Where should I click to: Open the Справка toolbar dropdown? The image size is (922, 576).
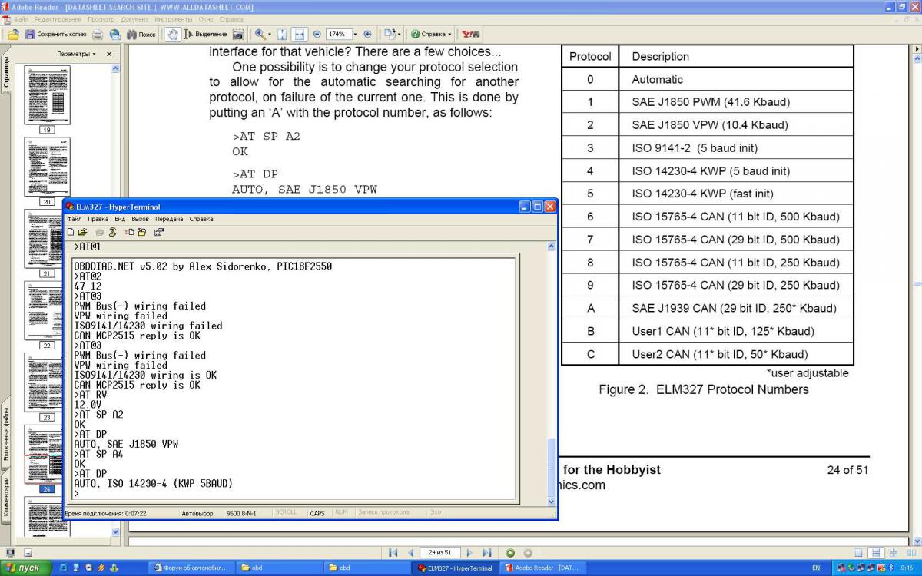point(430,35)
